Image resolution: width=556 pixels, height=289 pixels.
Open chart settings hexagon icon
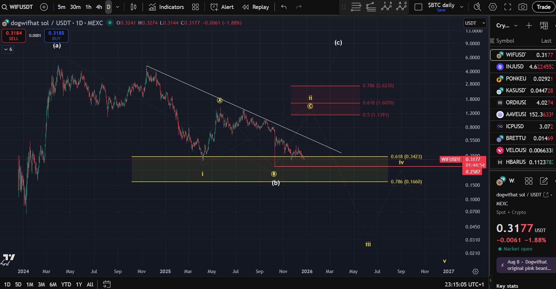coord(493,7)
